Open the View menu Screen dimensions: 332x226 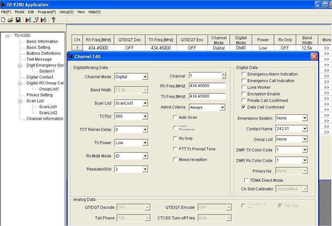(x=81, y=12)
